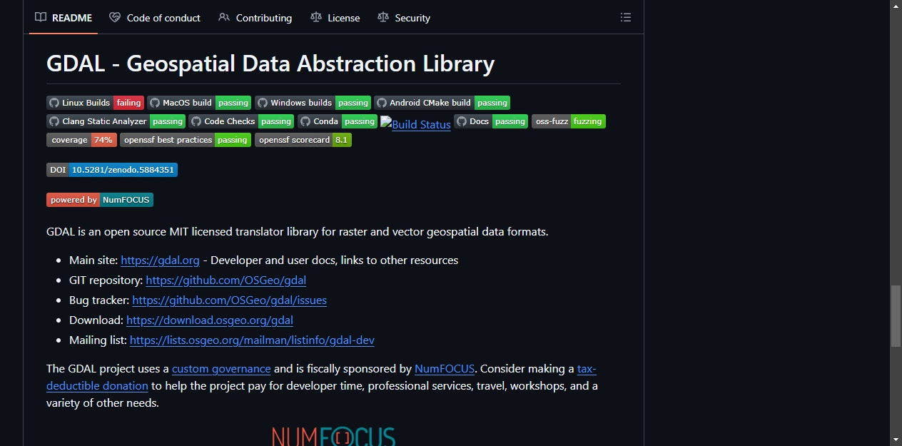The image size is (902, 446).
Task: Open the github.com/OSGeo/gdal repository link
Action: tap(226, 280)
